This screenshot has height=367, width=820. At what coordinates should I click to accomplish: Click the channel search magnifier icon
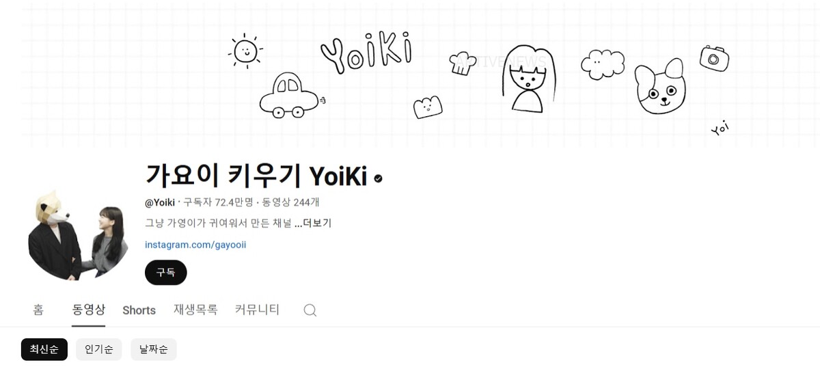click(310, 310)
